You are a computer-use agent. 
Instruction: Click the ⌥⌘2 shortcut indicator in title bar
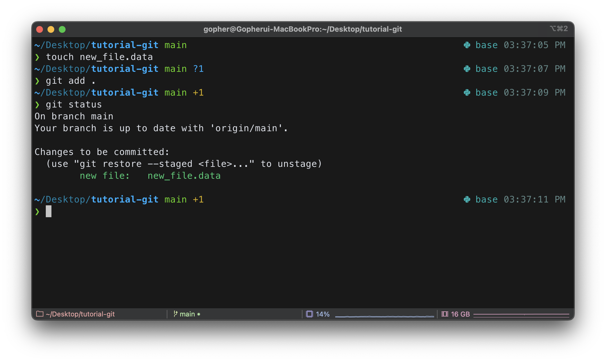559,29
